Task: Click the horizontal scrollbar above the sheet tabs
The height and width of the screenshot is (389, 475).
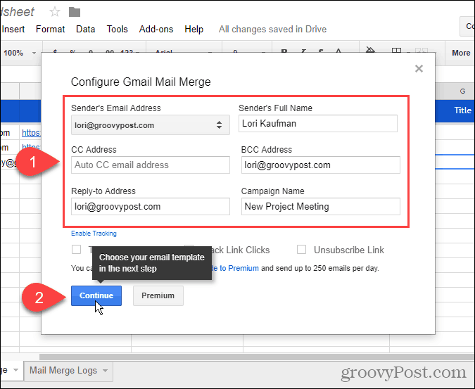Action: [257, 357]
